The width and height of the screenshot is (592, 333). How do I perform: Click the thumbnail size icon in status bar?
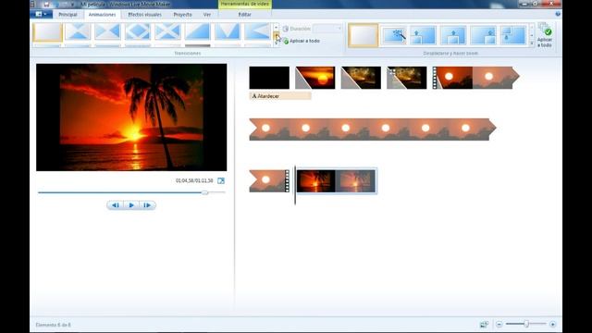pyautogui.click(x=484, y=325)
